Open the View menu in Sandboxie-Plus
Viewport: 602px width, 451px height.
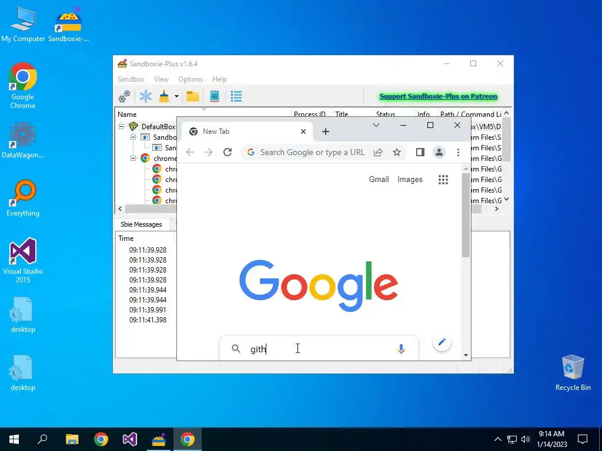[161, 79]
